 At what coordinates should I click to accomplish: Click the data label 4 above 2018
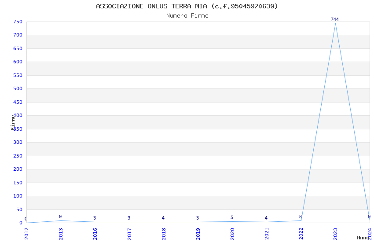163,218
